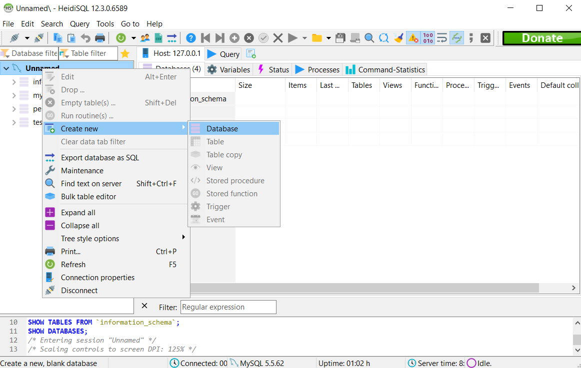This screenshot has width=581, height=368.
Task: Expand the 'tes' database tree node
Action: (13, 122)
